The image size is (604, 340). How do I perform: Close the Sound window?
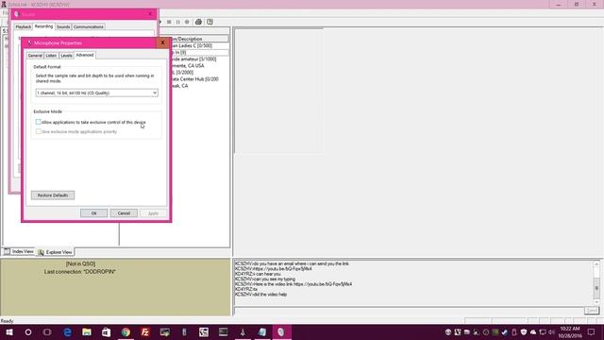pos(150,14)
